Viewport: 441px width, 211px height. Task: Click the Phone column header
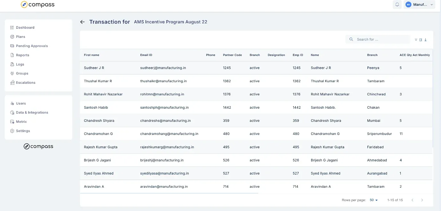[210, 55]
